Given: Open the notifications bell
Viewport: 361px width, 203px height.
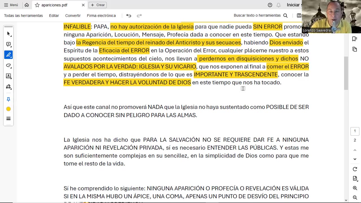Looking at the screenshot, I should pyautogui.click(x=279, y=5).
